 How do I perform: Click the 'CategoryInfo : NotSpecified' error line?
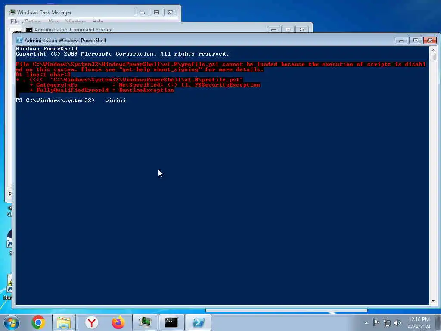click(145, 85)
